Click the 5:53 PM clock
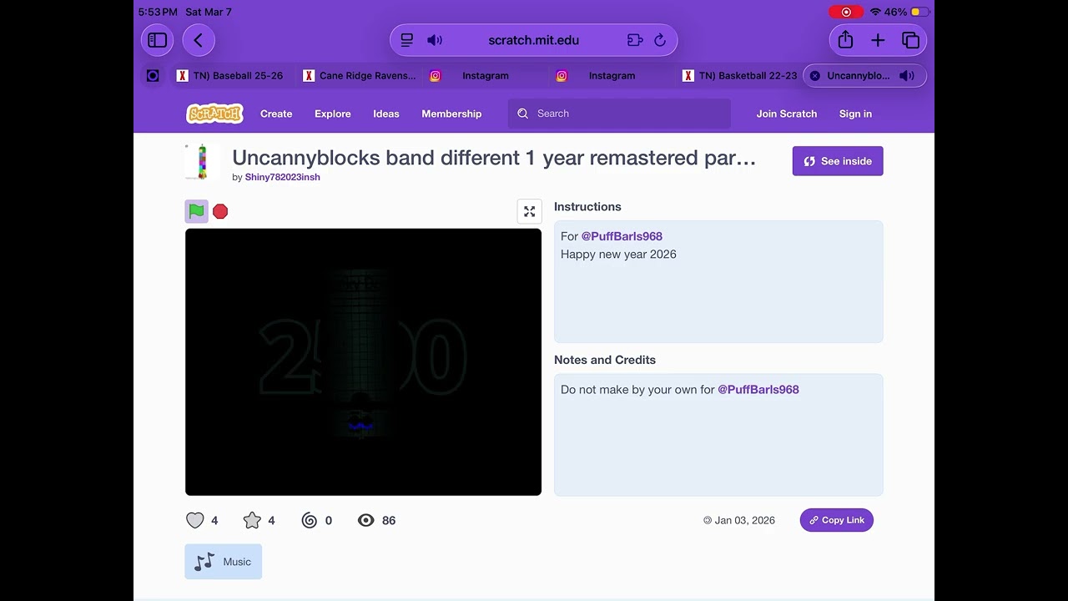 click(158, 12)
